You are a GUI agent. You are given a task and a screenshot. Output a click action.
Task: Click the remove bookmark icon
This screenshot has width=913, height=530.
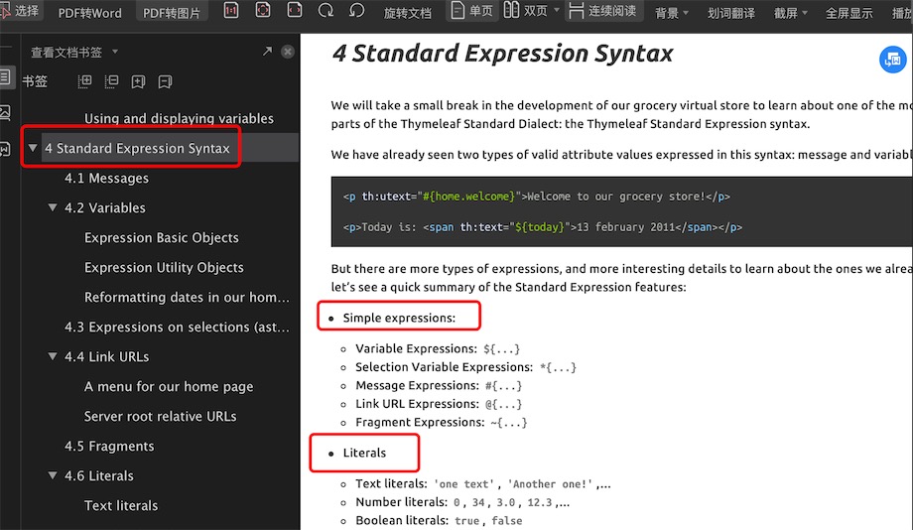click(x=165, y=81)
